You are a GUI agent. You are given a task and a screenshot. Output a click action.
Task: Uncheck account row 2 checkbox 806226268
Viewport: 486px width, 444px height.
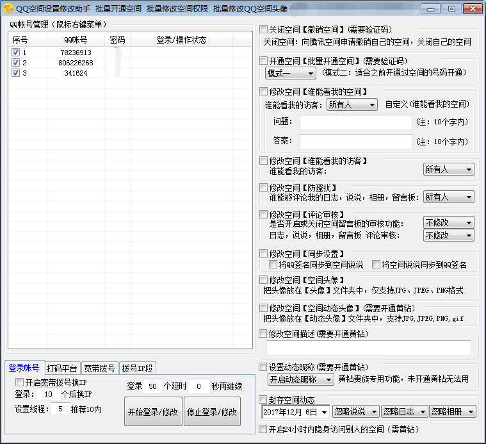coord(15,62)
